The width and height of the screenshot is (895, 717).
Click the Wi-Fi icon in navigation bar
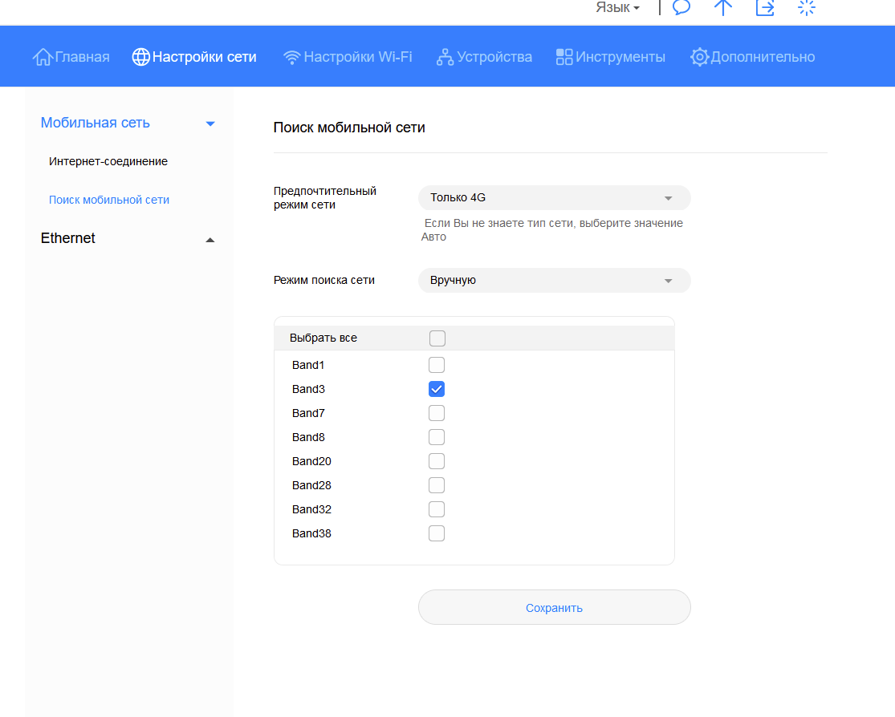pyautogui.click(x=292, y=57)
